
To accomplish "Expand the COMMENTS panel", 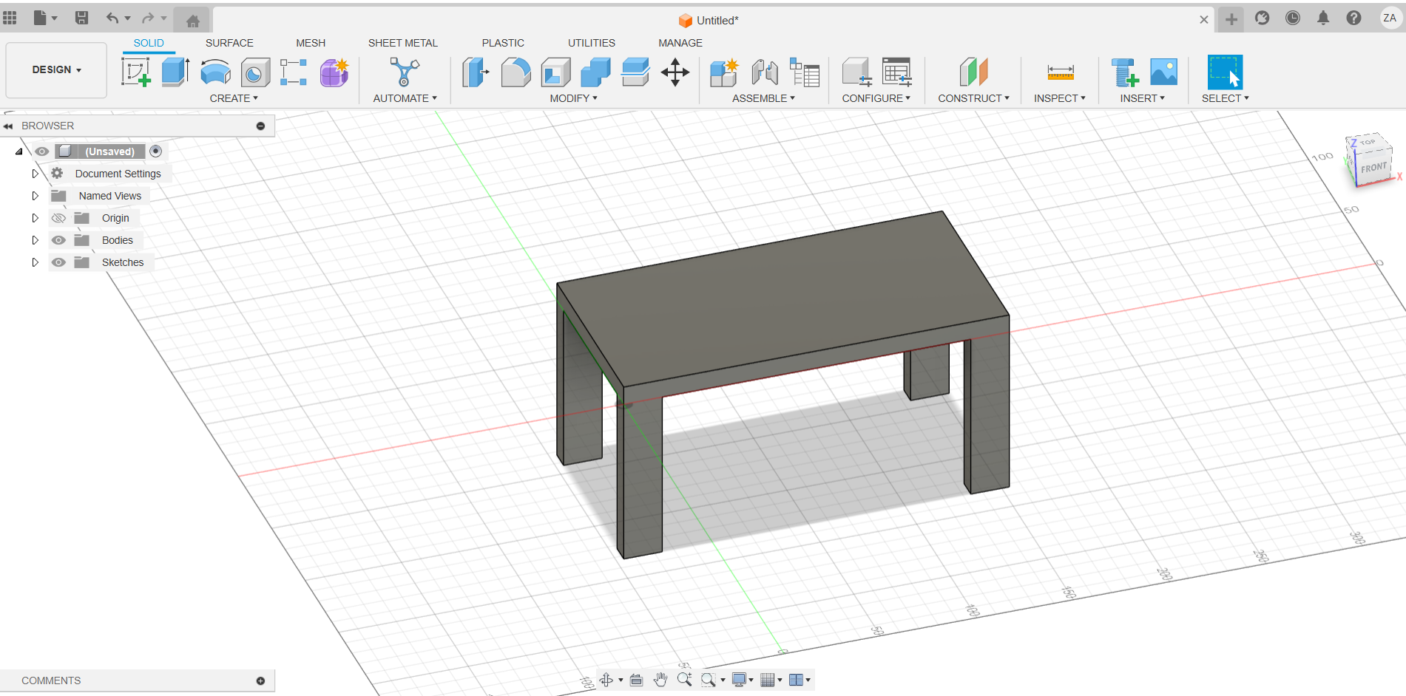I will (x=260, y=681).
